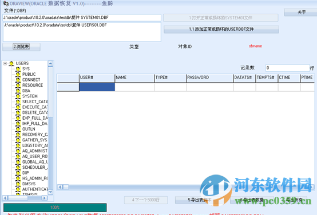Viewport: 317px width, 215px height.
Task: Select DELETE_CATA tree entry
Action: [35, 112]
